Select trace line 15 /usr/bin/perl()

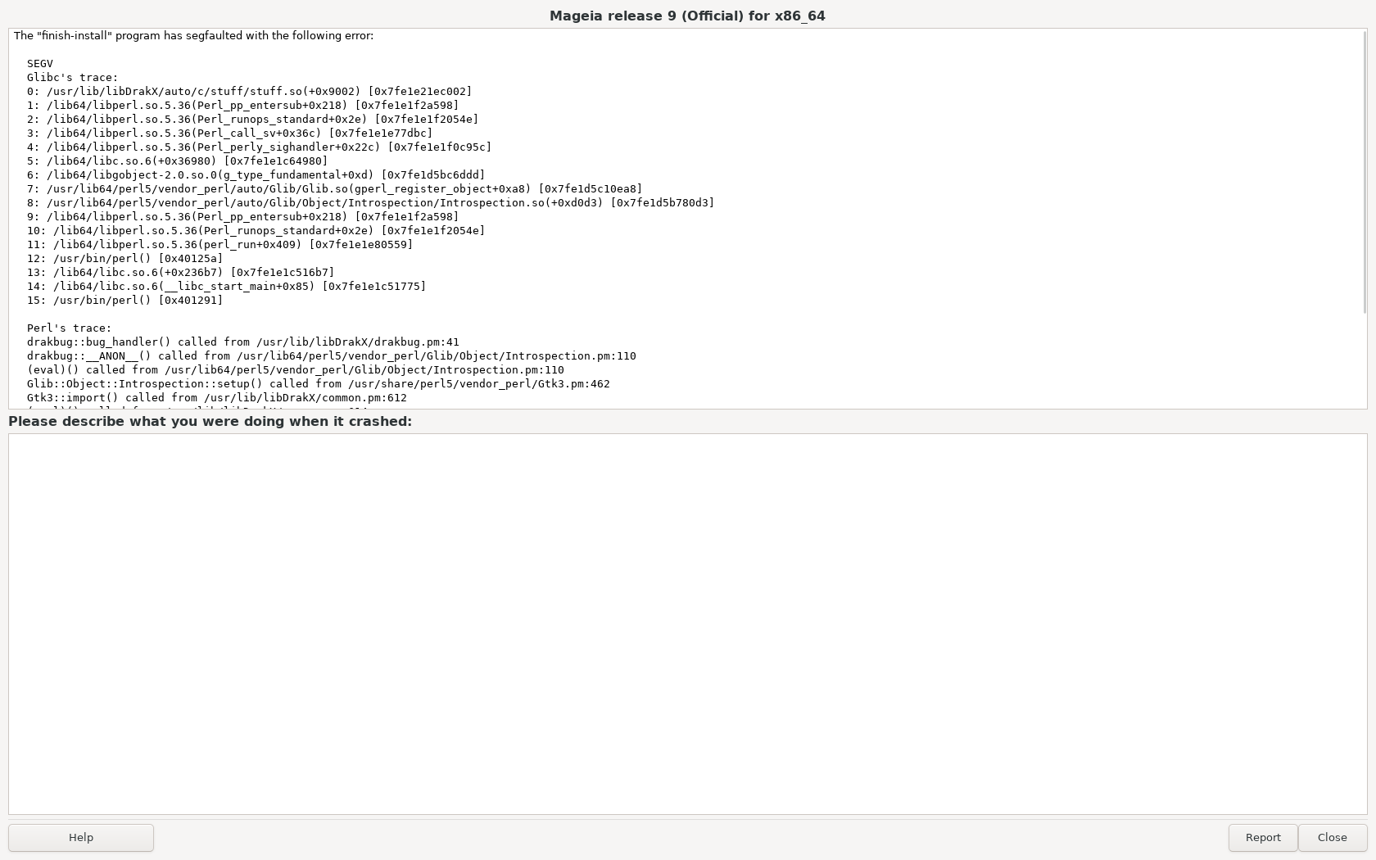pyautogui.click(x=124, y=300)
